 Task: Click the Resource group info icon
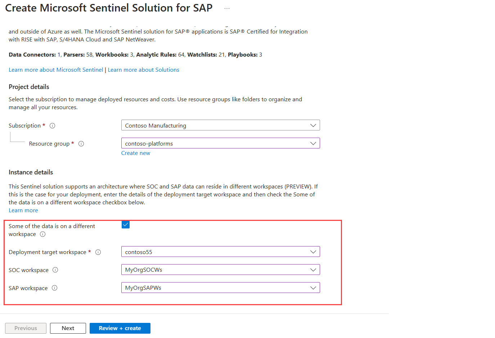81,143
